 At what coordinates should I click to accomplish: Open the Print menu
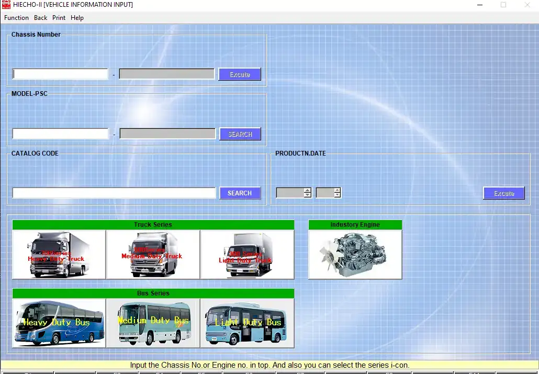click(59, 18)
